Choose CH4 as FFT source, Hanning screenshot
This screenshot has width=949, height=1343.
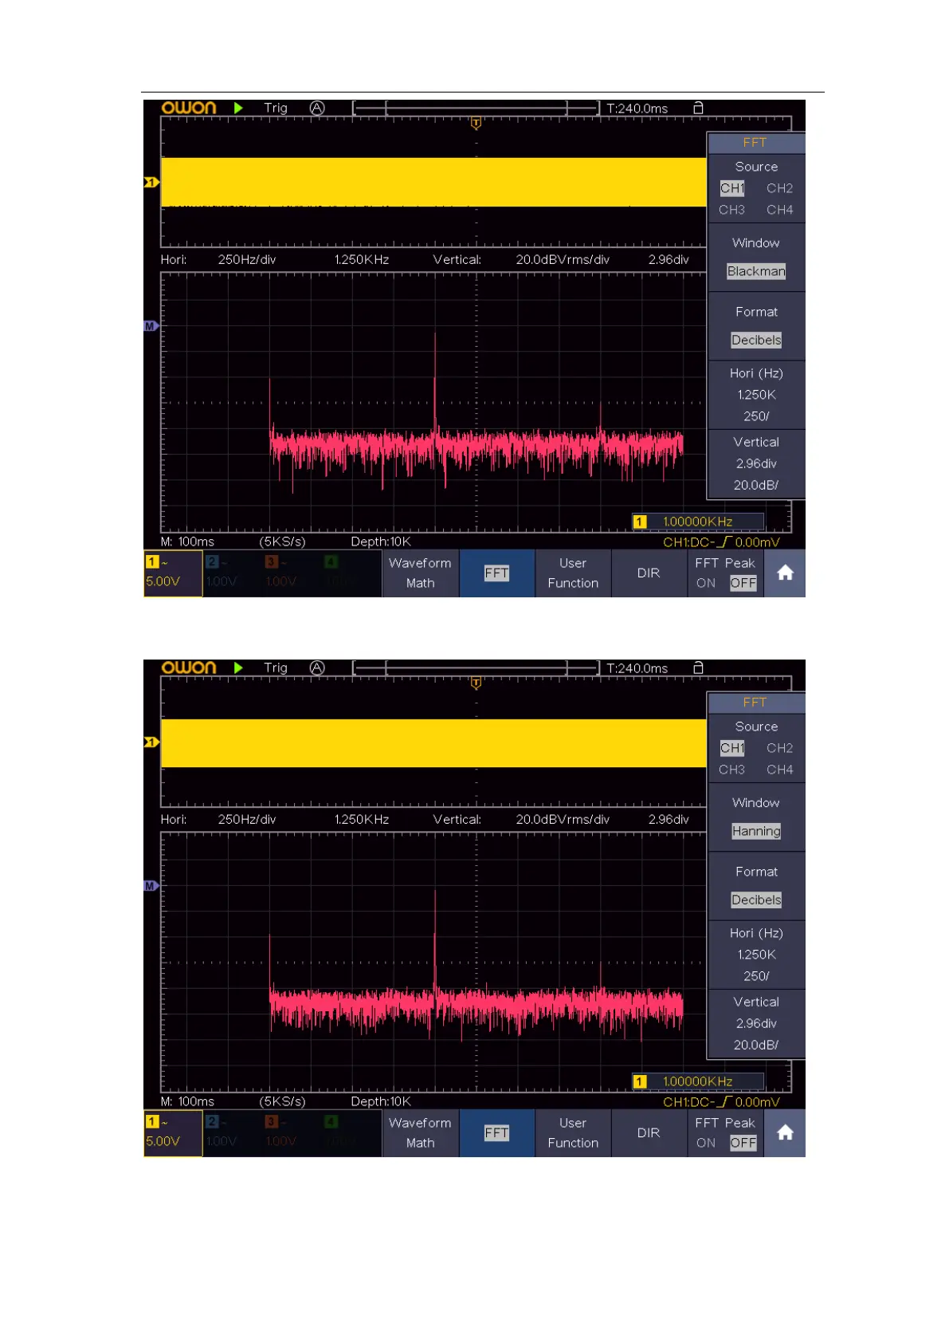779,770
